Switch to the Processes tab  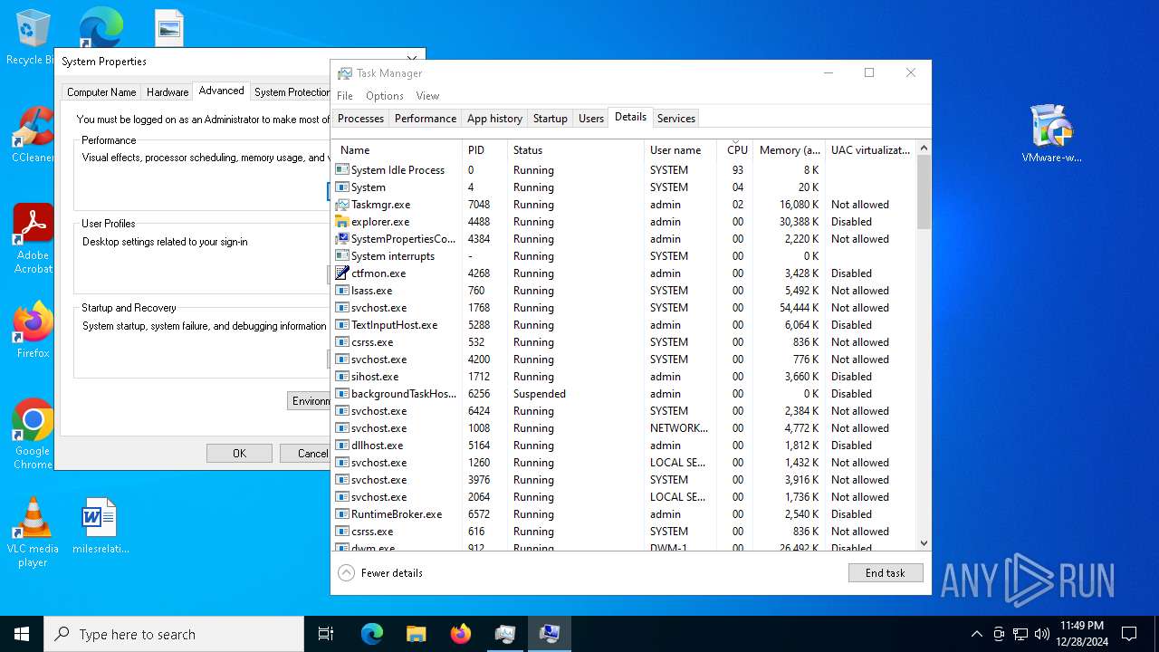coord(360,119)
